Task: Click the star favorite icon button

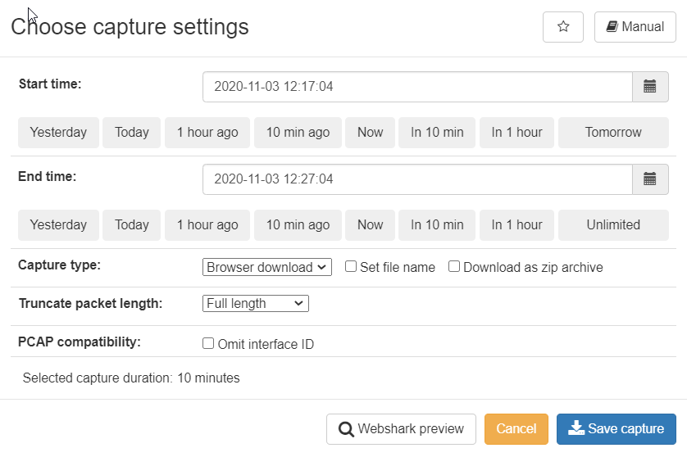Action: pos(563,27)
